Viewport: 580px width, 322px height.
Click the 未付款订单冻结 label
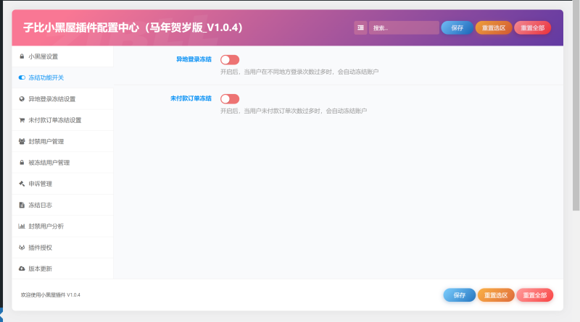[191, 98]
